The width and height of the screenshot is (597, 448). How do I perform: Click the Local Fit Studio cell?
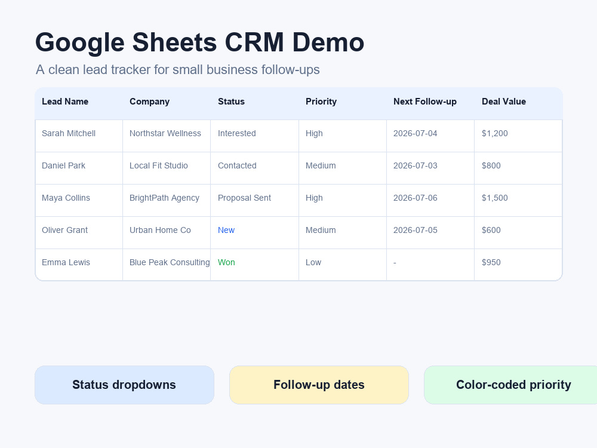pos(167,168)
